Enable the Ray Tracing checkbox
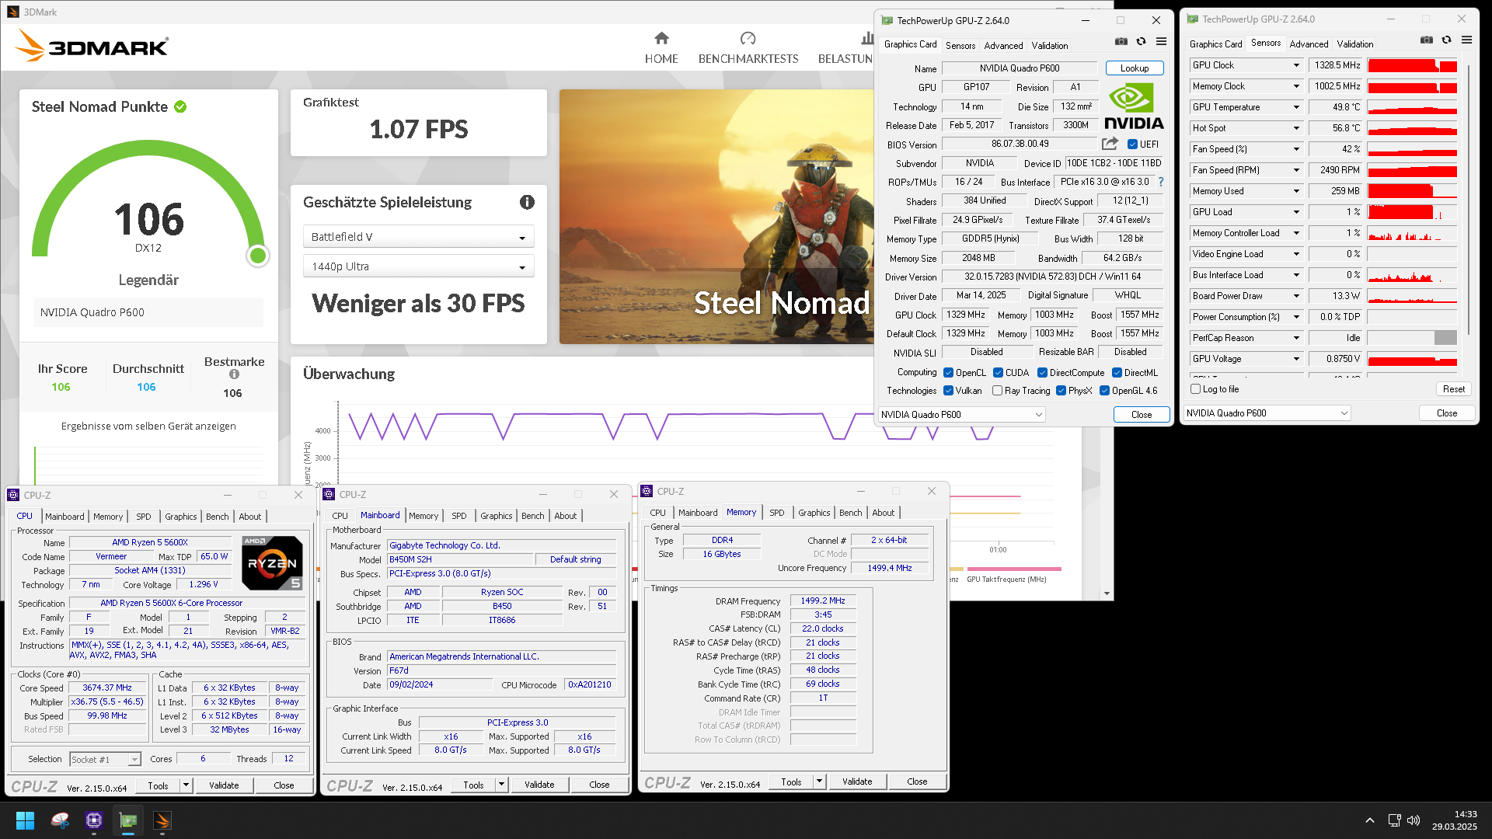Screen dimensions: 1492x839 (998, 391)
